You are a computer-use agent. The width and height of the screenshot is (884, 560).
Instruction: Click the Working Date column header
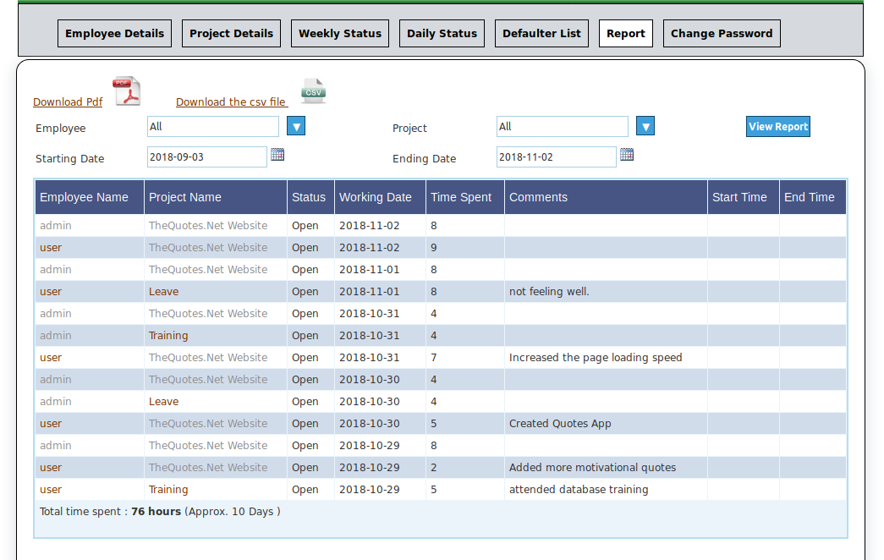click(381, 197)
